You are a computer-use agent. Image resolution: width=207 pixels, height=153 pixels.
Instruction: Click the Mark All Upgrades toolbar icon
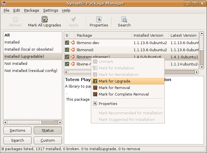click(44, 19)
